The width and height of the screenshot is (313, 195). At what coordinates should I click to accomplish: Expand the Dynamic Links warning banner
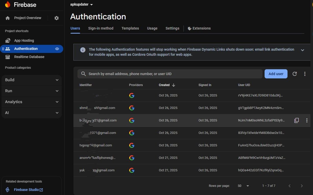pyautogui.click(x=303, y=50)
